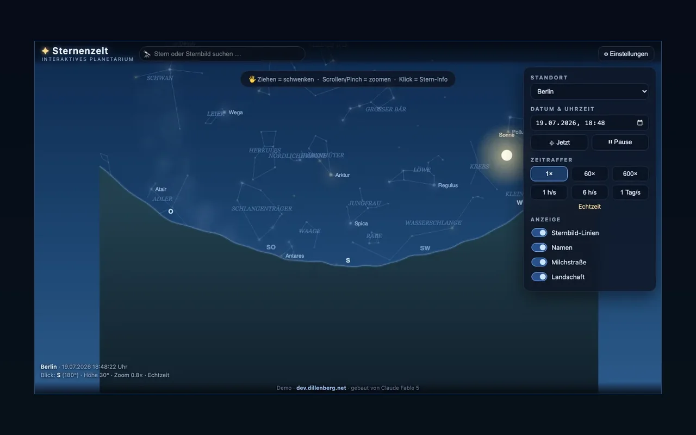This screenshot has height=435, width=696.
Task: Open the Einstellungen settings panel button
Action: click(626, 54)
